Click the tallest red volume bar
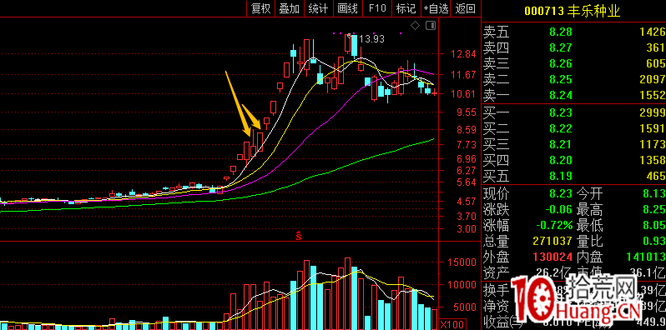This screenshot has height=330, width=666. 347,293
